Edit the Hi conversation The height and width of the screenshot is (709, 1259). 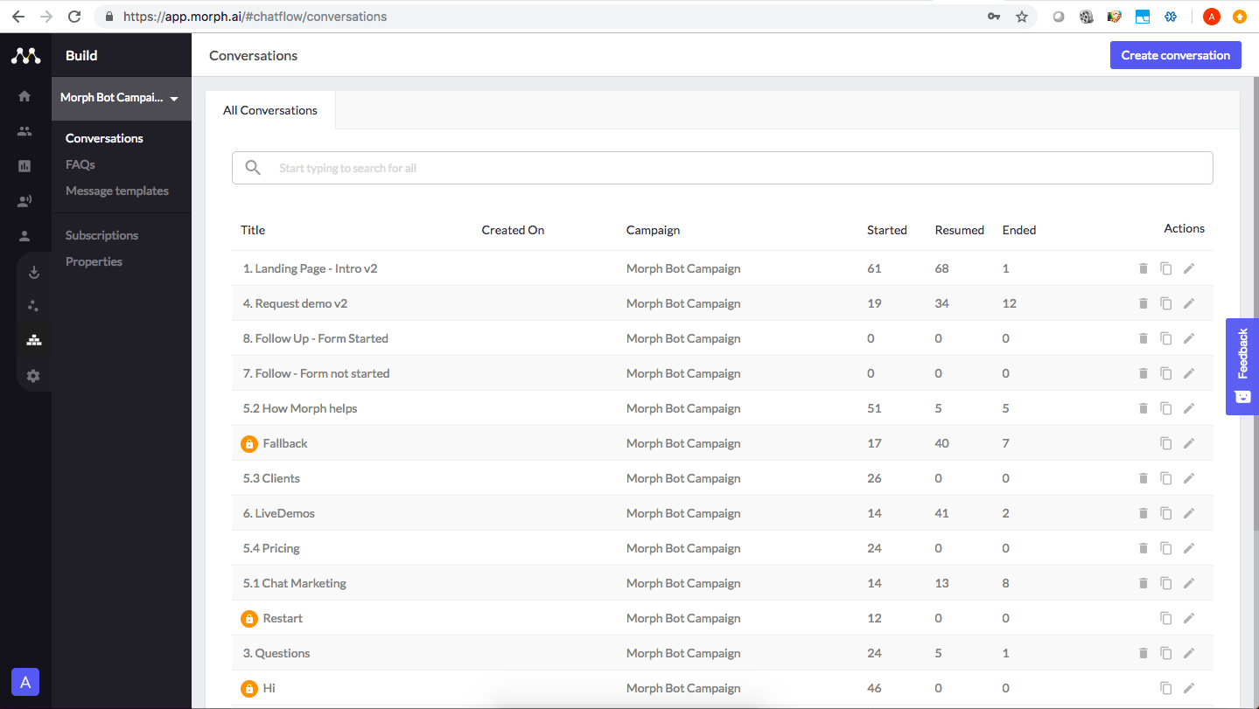(1188, 688)
